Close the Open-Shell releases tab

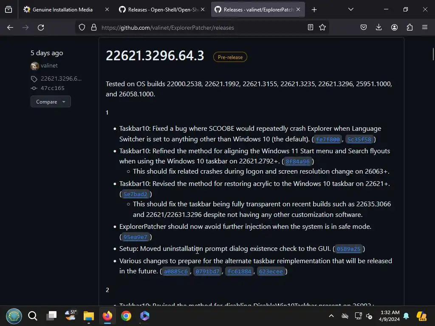pyautogui.click(x=203, y=9)
